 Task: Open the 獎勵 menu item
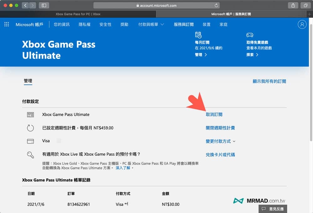[124, 24]
